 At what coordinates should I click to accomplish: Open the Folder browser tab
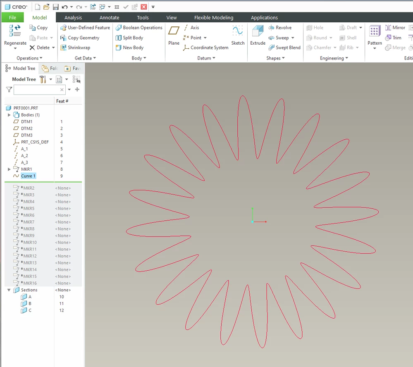(50, 69)
